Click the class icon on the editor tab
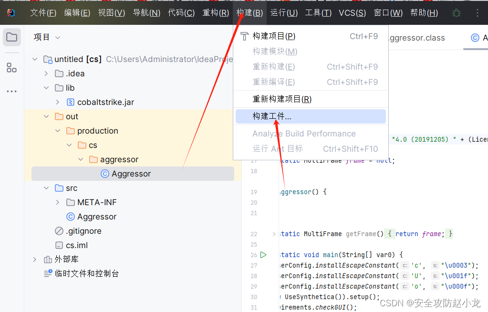488x312 pixels. coord(475,38)
